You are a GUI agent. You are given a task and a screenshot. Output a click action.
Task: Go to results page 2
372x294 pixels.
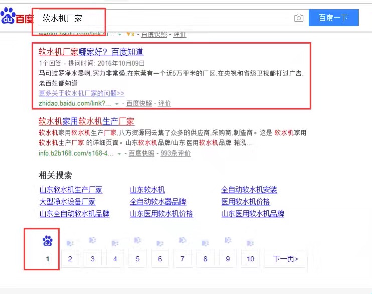[70, 259]
